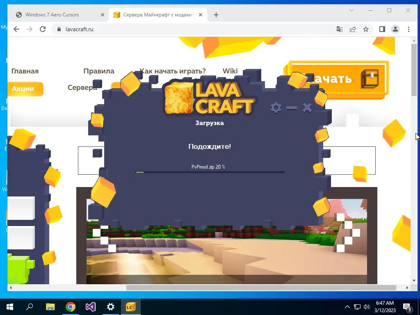
Task: Open taskbar search magnifier
Action: pyautogui.click(x=30, y=307)
